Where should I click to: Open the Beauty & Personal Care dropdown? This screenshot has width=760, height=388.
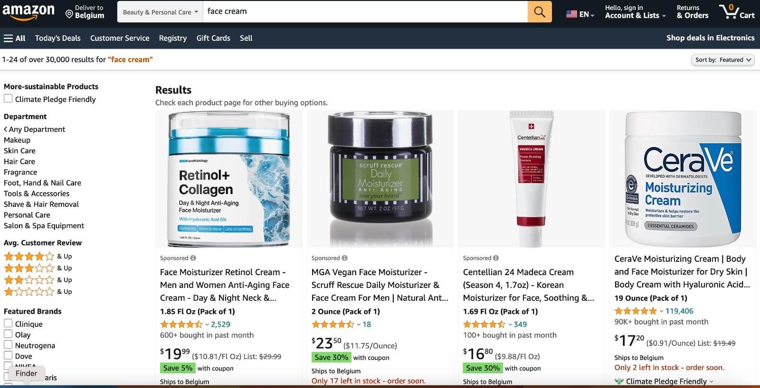(160, 12)
